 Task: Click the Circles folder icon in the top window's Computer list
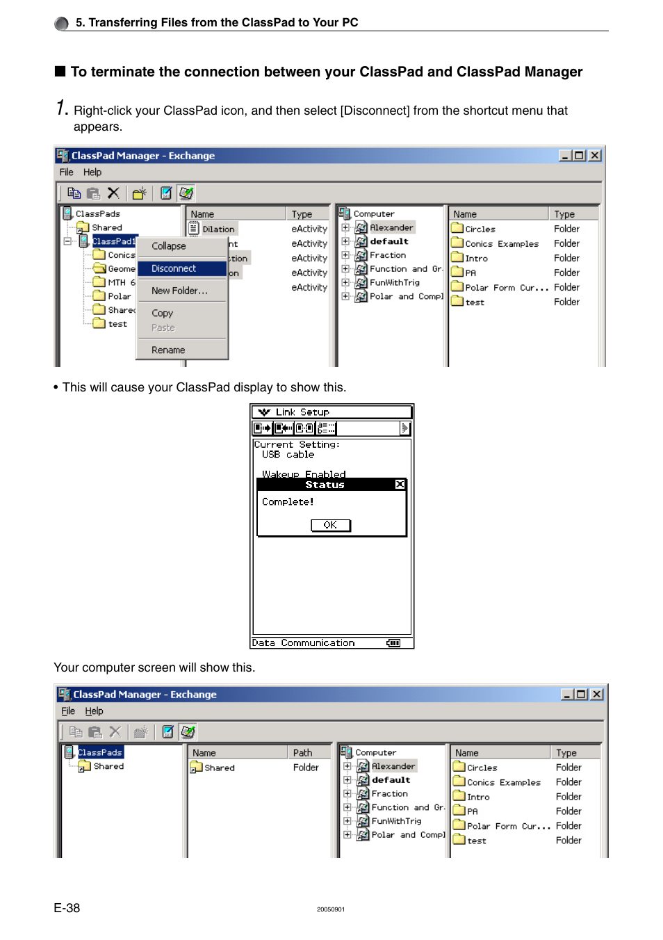tap(457, 228)
